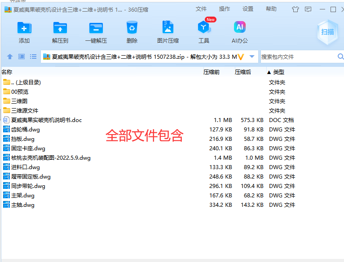Viewport: 344px width, 262px height.
Task: Click the 334.2 KB size of 主轴.dwg
Action: click(x=221, y=205)
